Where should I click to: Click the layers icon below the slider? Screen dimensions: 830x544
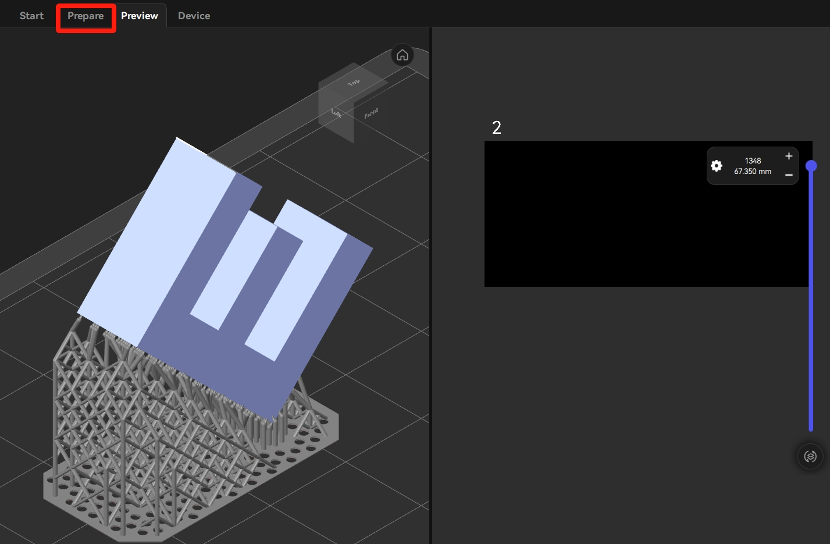point(810,457)
